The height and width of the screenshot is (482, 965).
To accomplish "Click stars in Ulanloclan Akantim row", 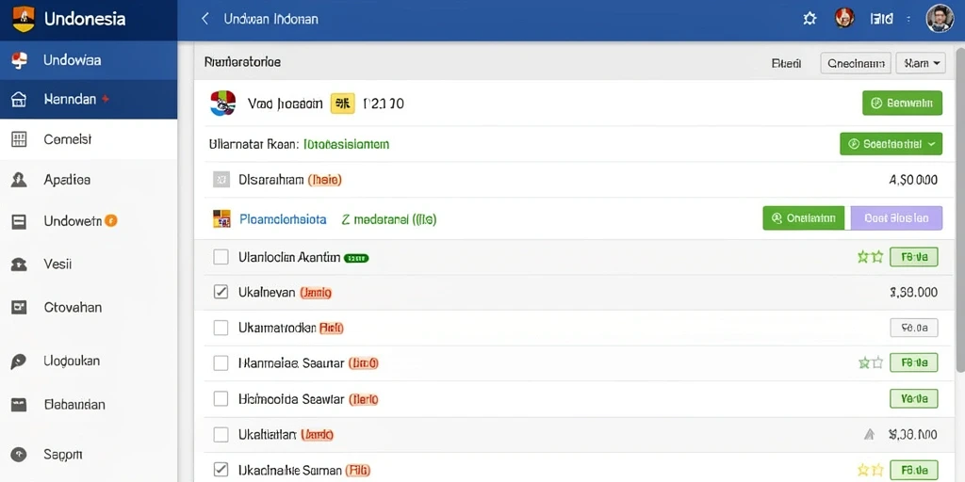I will tap(870, 257).
